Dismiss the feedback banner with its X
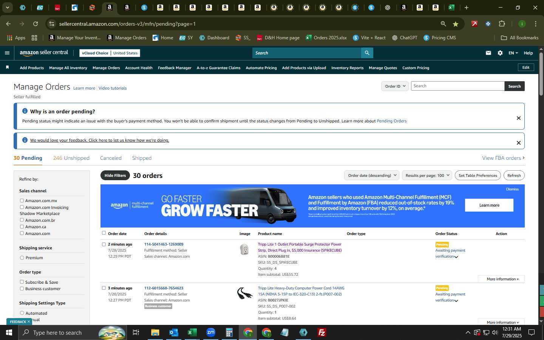Screen dimensions: 544x340 pyautogui.click(x=519, y=143)
